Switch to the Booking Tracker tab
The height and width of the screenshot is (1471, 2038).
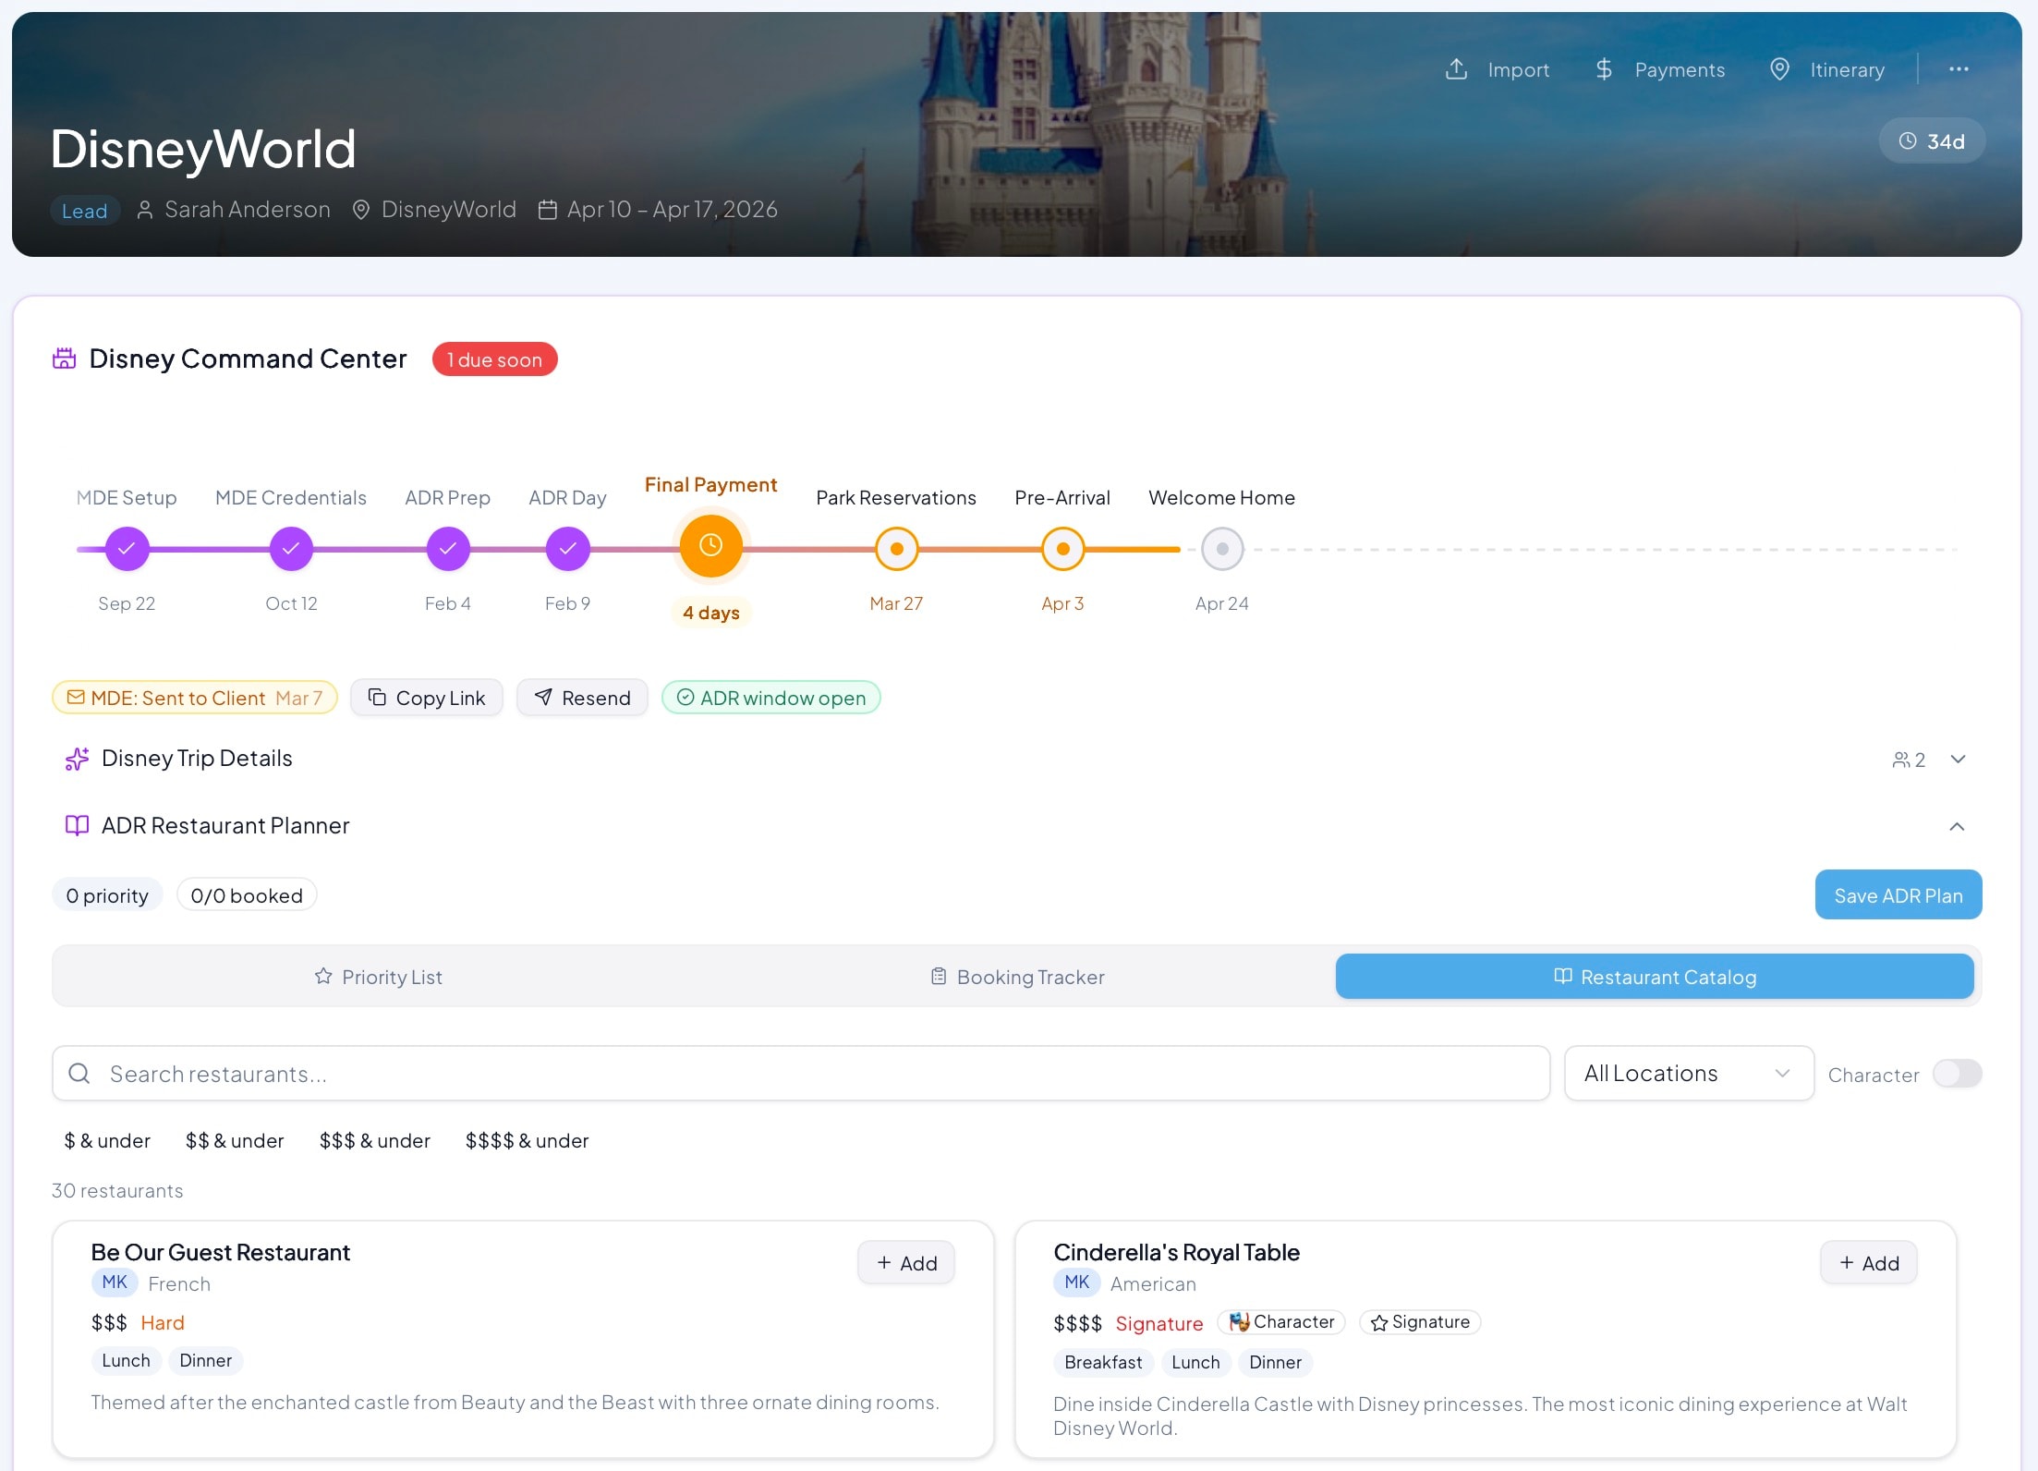[x=1017, y=977]
